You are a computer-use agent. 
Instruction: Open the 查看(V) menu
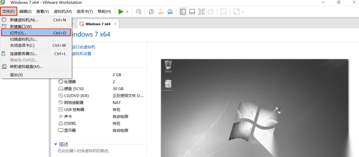pos(43,11)
